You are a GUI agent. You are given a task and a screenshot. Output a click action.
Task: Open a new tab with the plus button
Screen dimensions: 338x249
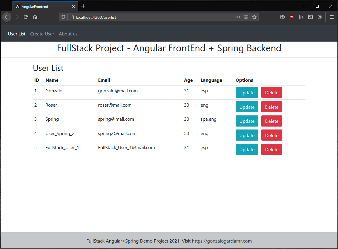tap(83, 6)
